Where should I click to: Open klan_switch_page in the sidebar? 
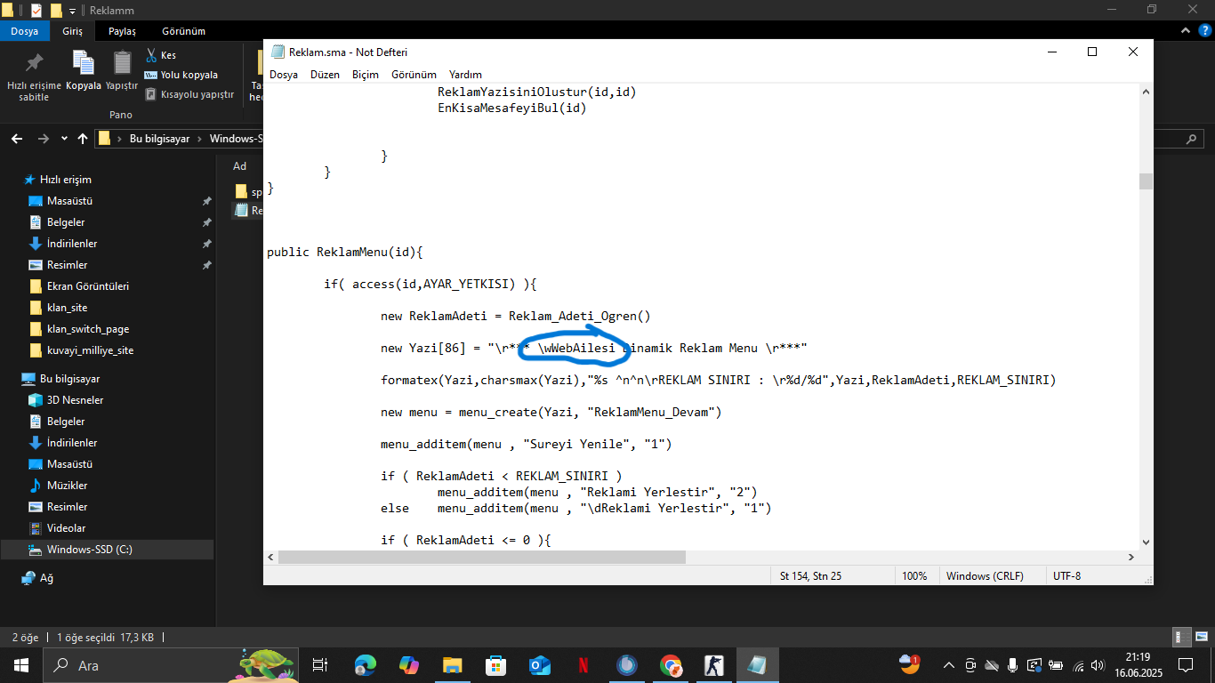(x=87, y=329)
